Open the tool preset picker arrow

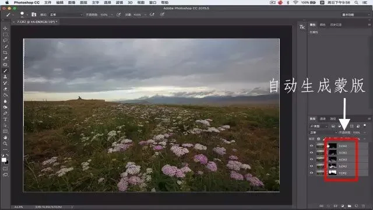(13, 15)
